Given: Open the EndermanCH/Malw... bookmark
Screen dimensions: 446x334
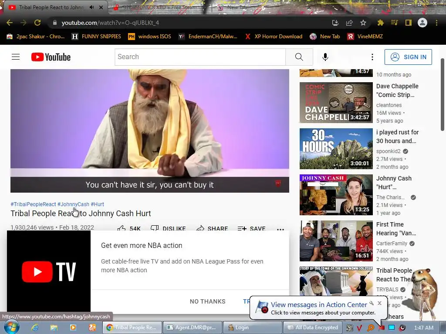Looking at the screenshot, I should pyautogui.click(x=208, y=37).
